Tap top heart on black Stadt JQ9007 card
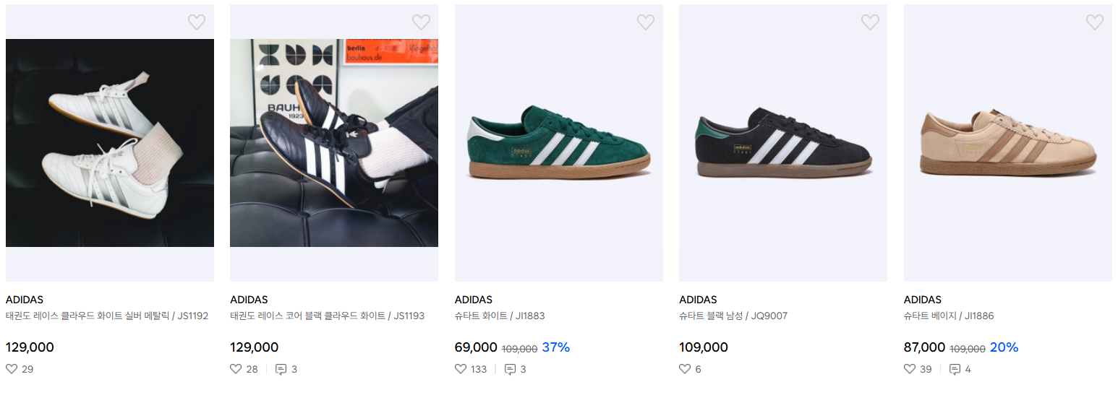Image resolution: width=1118 pixels, height=395 pixels. tap(870, 22)
